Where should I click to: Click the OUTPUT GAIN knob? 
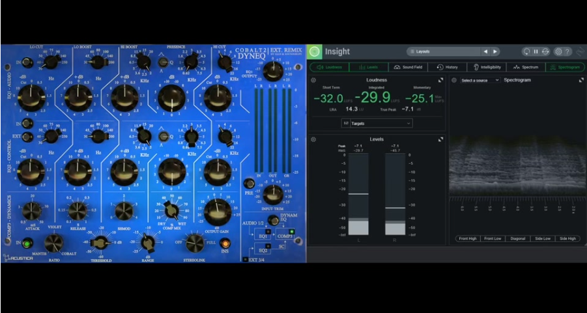click(x=218, y=212)
